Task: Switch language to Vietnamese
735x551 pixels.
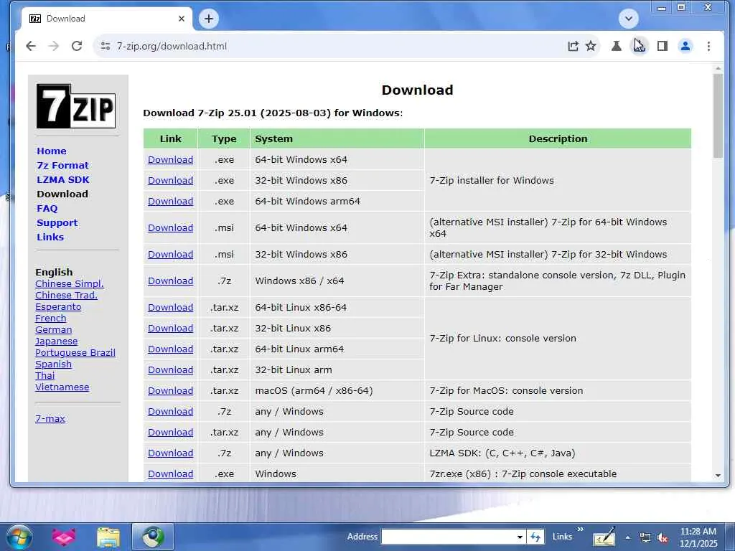Action: pyautogui.click(x=62, y=387)
